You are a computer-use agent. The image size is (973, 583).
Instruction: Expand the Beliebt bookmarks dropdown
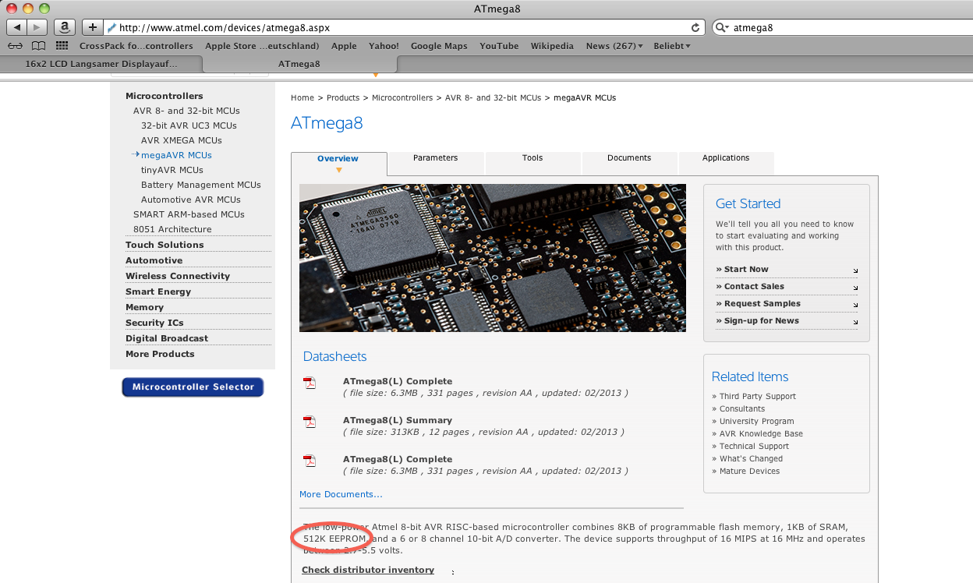click(x=671, y=46)
